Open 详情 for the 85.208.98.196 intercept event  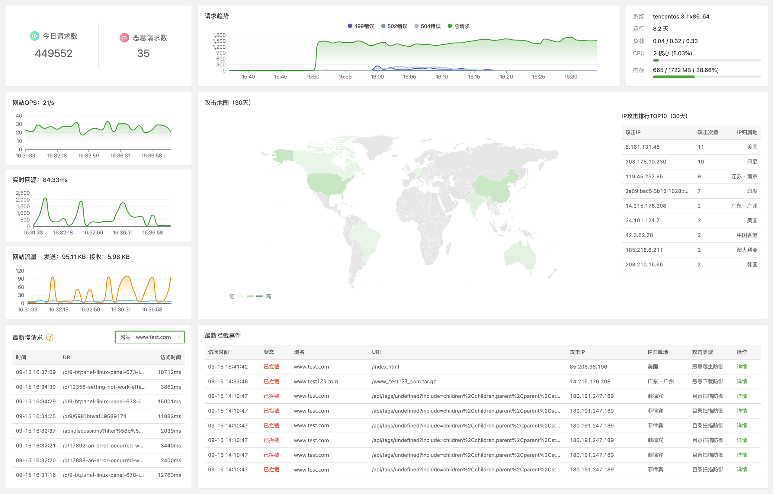tap(742, 366)
